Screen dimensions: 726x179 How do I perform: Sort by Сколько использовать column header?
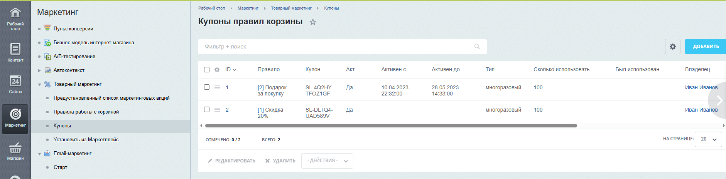tap(561, 70)
